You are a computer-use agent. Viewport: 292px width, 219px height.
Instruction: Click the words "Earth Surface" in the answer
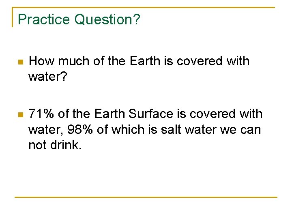134,114
